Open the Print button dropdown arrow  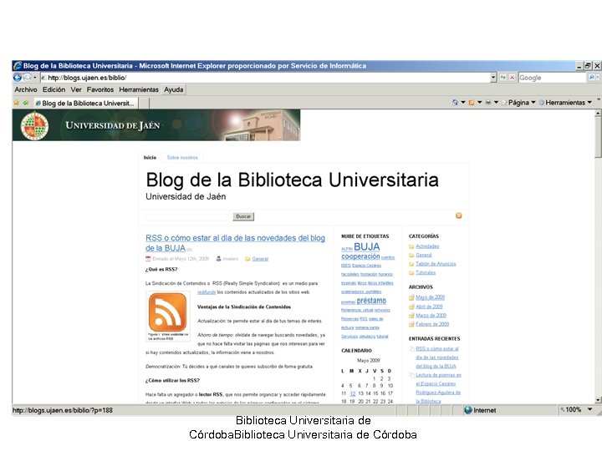496,103
